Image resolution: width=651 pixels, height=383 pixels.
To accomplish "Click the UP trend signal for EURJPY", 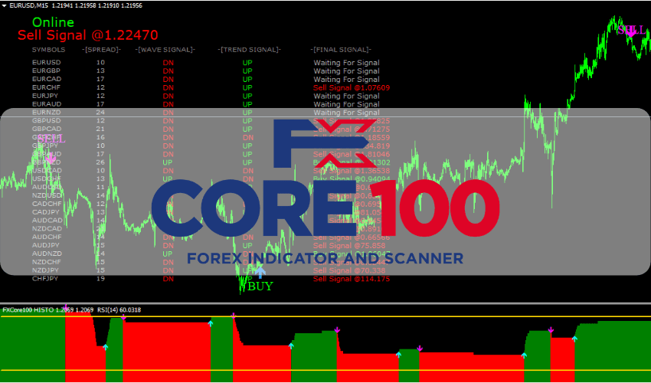I will [247, 96].
